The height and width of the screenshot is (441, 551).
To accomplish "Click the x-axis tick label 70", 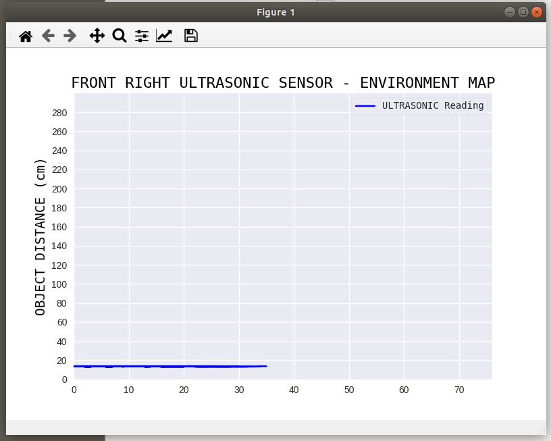I will click(x=459, y=390).
